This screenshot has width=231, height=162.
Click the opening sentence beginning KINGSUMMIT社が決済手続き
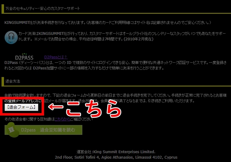(108, 22)
